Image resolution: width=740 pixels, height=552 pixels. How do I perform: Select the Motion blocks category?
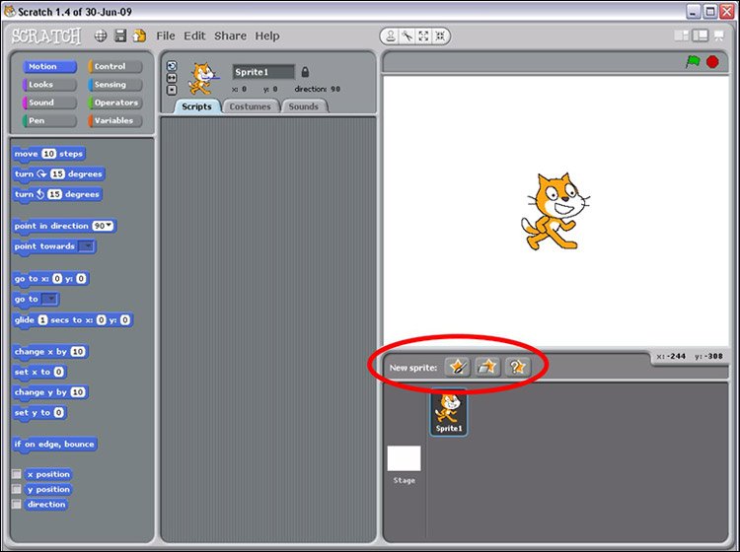pos(49,66)
